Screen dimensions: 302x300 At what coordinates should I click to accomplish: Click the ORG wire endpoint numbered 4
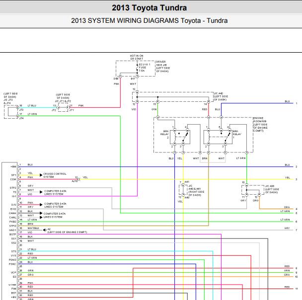point(297,209)
